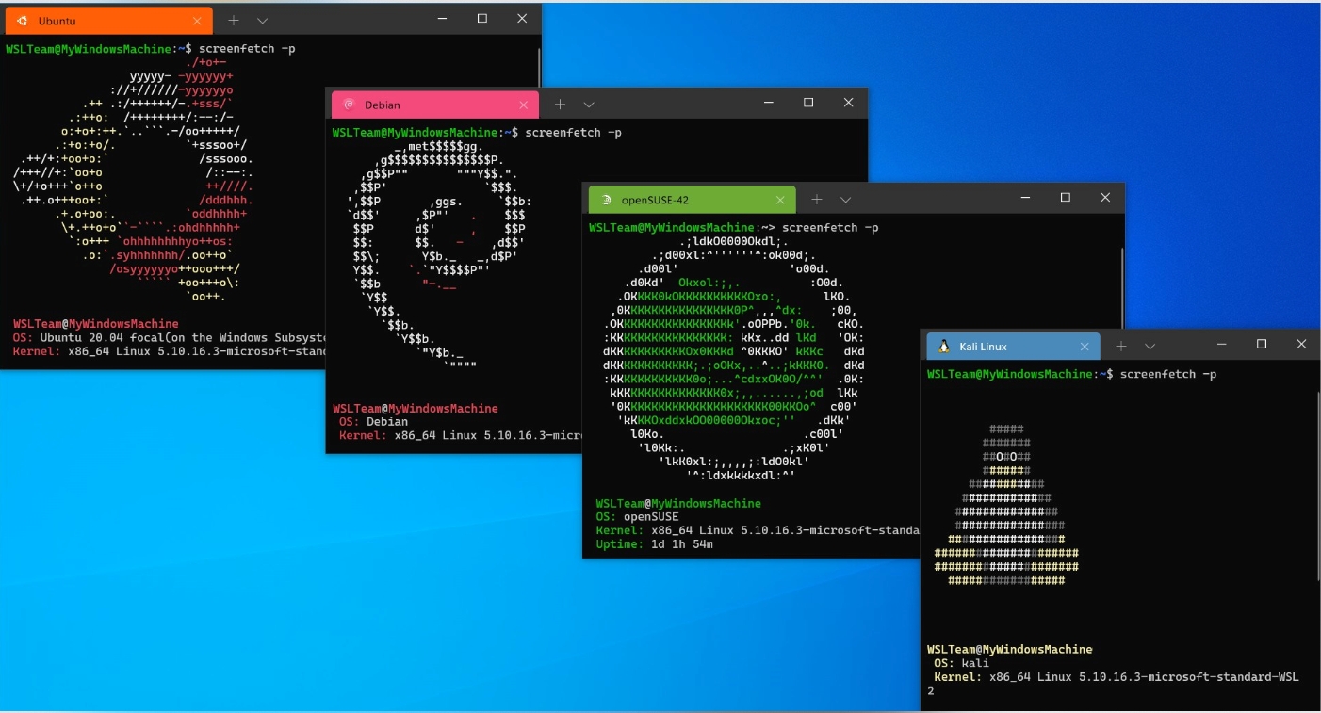The height and width of the screenshot is (713, 1321).
Task: Maximize the Ubuntu terminal window
Action: coord(482,19)
